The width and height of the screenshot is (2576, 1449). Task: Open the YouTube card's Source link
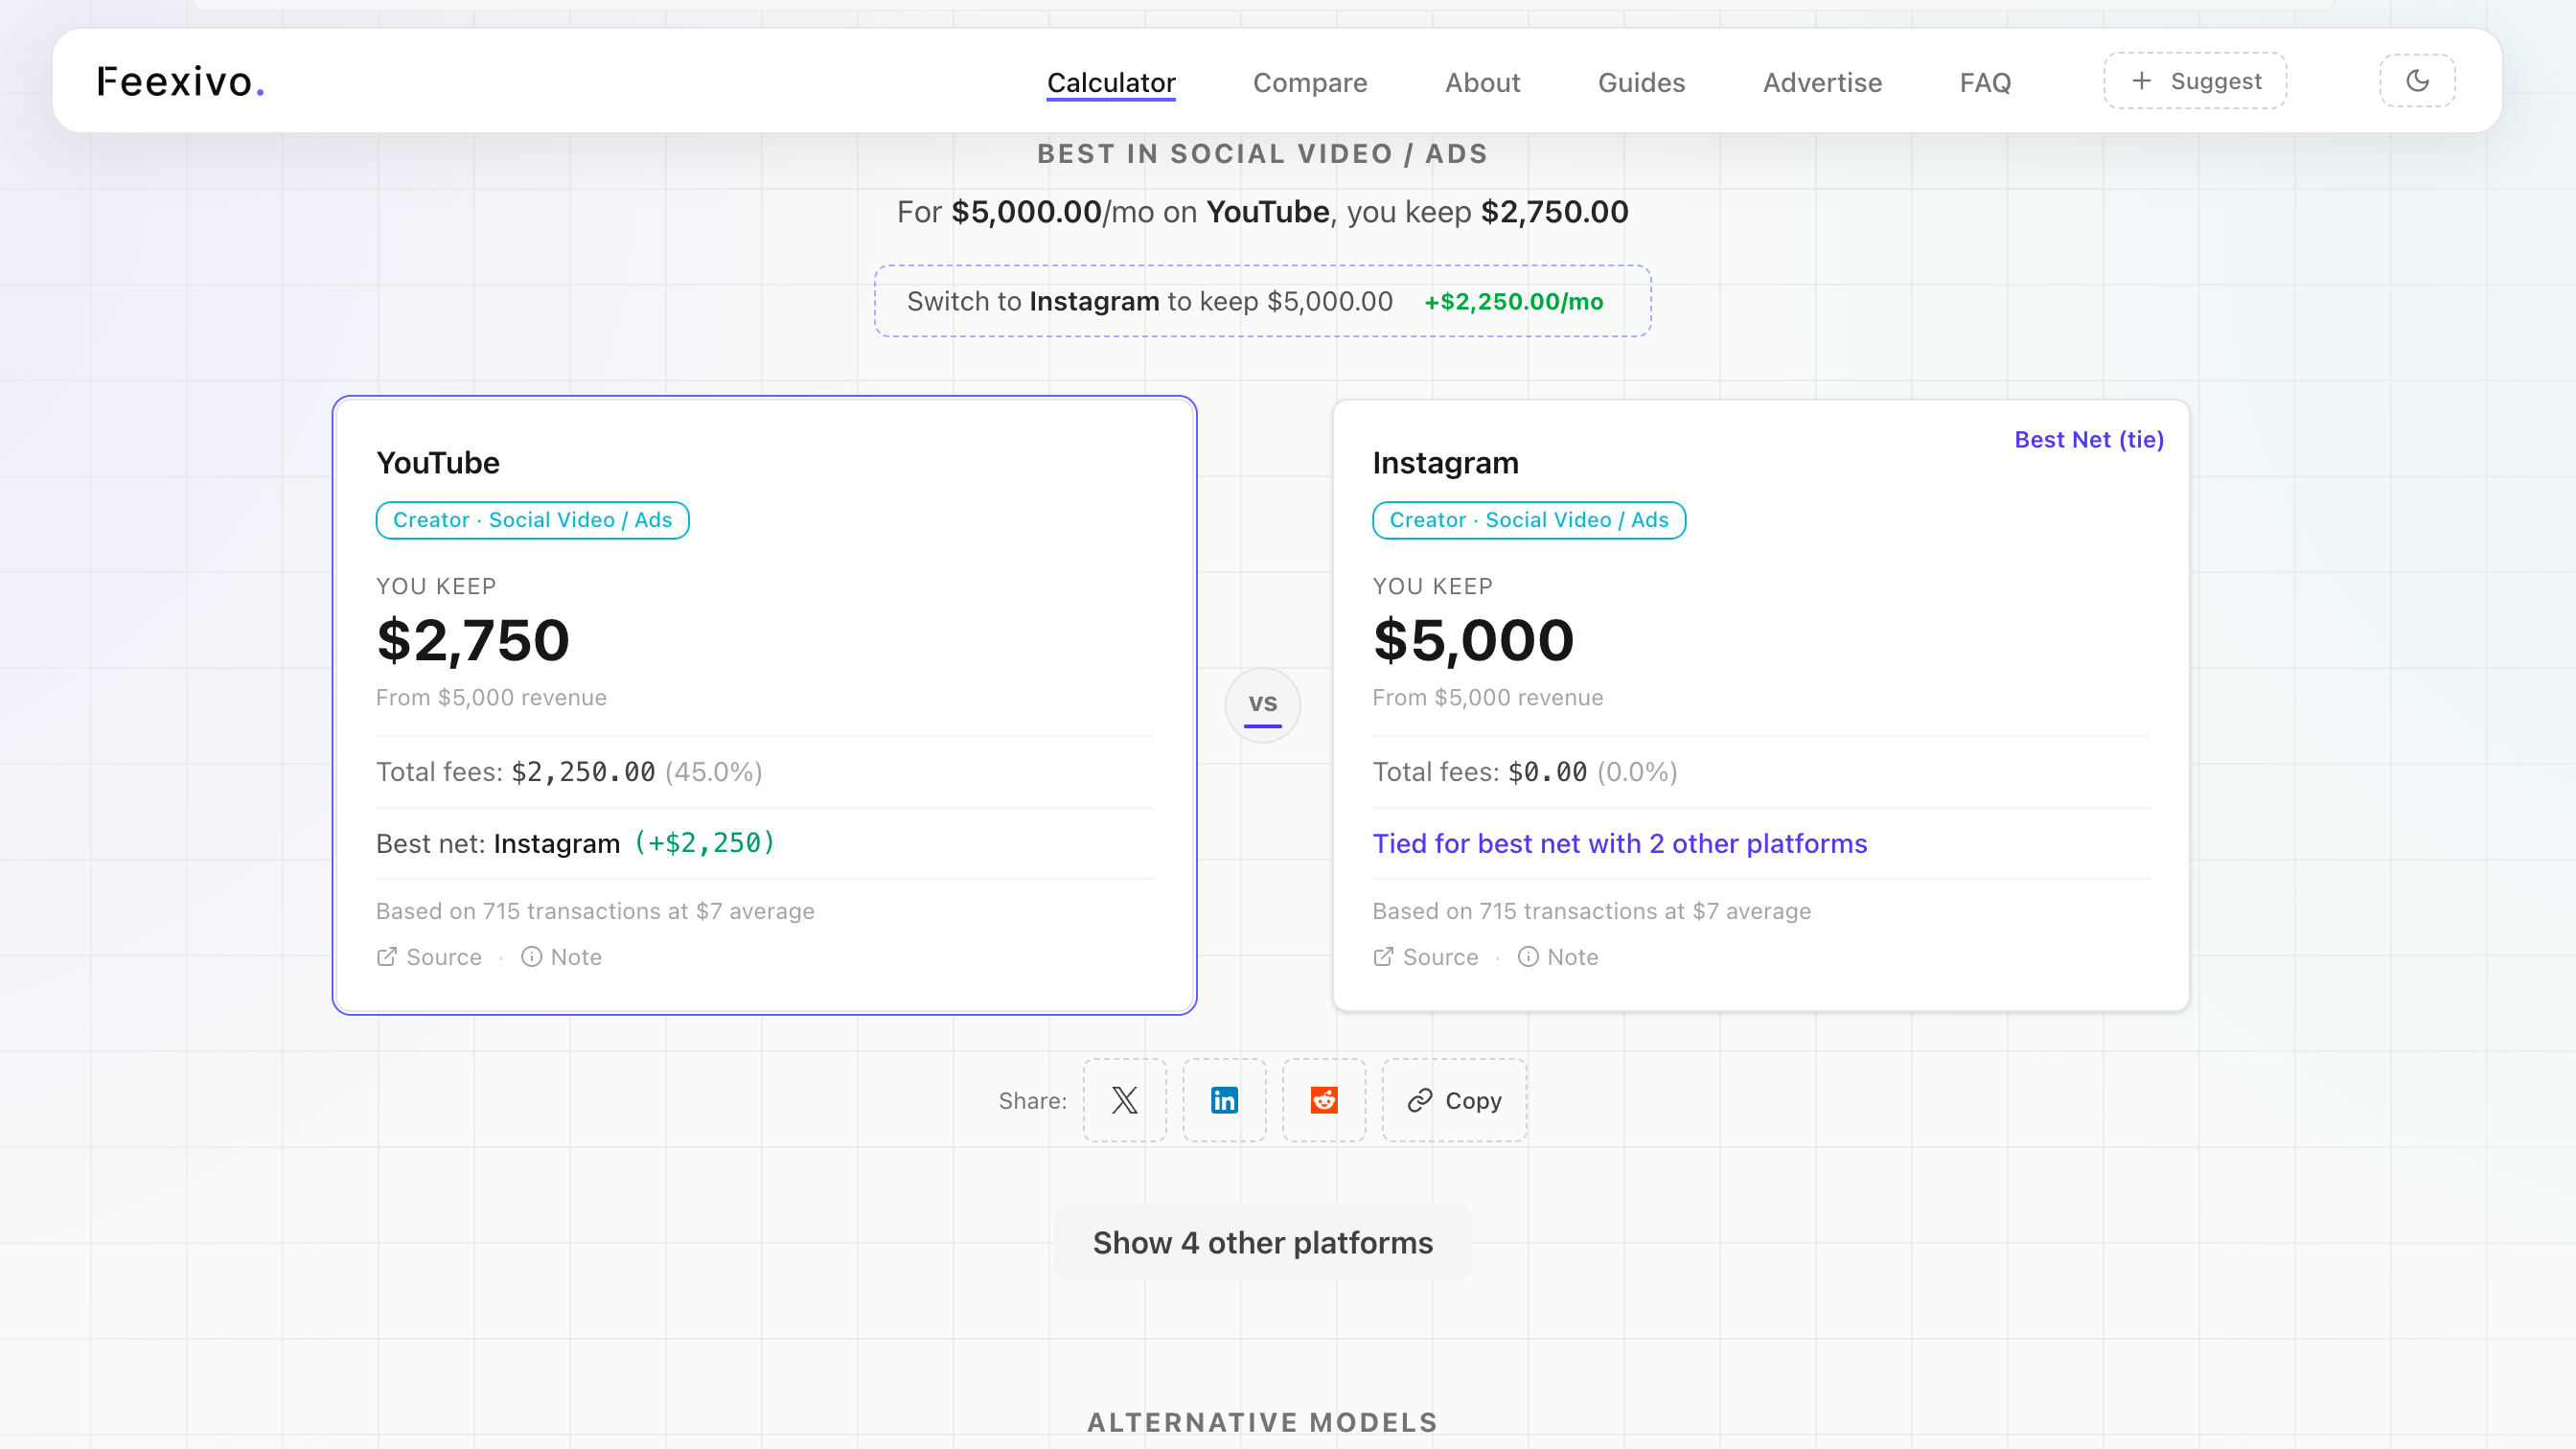pos(428,957)
